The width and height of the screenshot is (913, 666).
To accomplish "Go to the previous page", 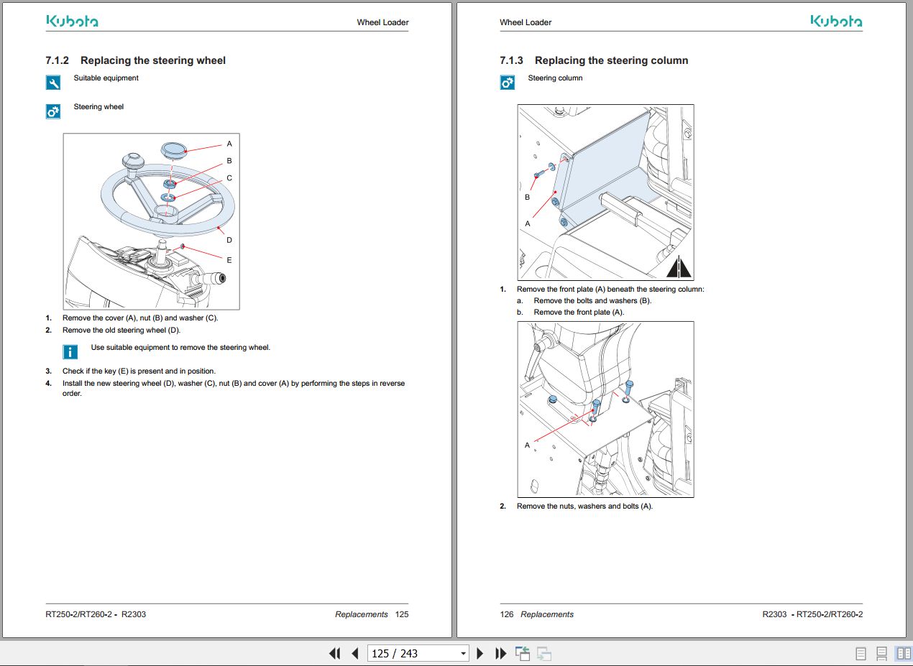I will tap(354, 653).
